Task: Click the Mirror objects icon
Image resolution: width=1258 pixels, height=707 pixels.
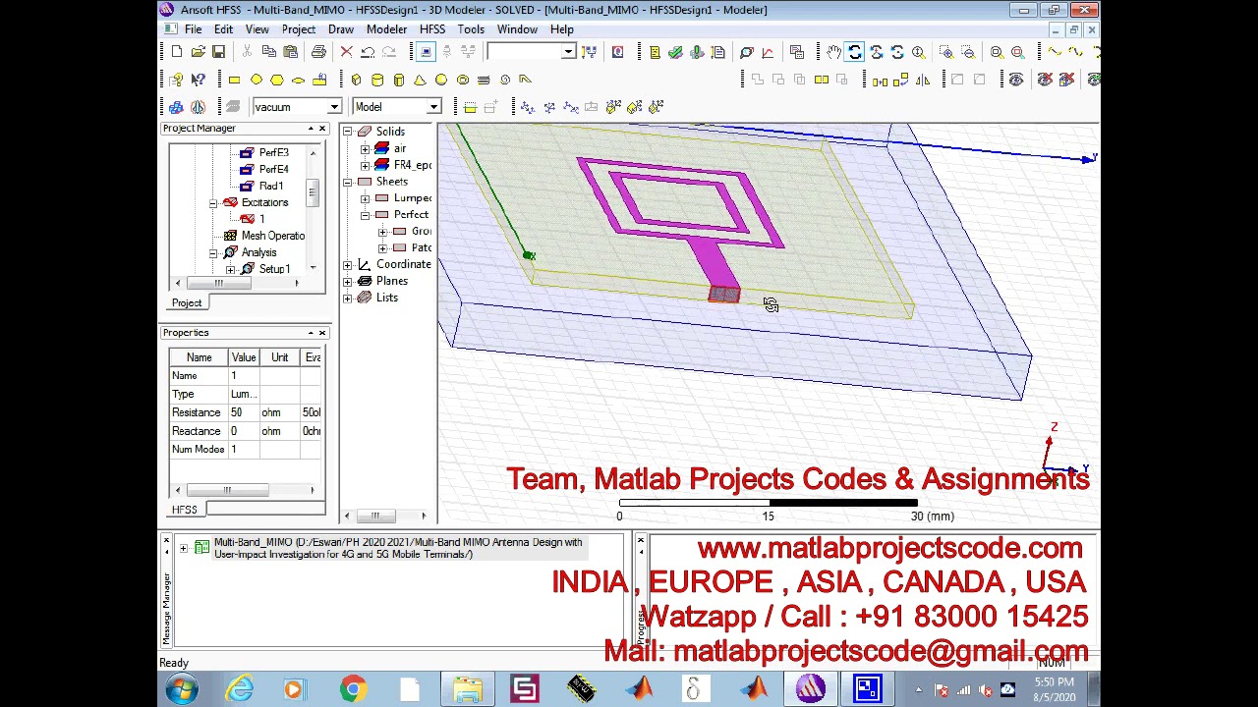Action: 923,80
